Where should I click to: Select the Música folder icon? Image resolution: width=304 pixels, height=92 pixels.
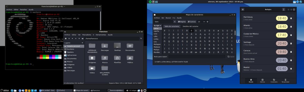[x=104, y=58]
